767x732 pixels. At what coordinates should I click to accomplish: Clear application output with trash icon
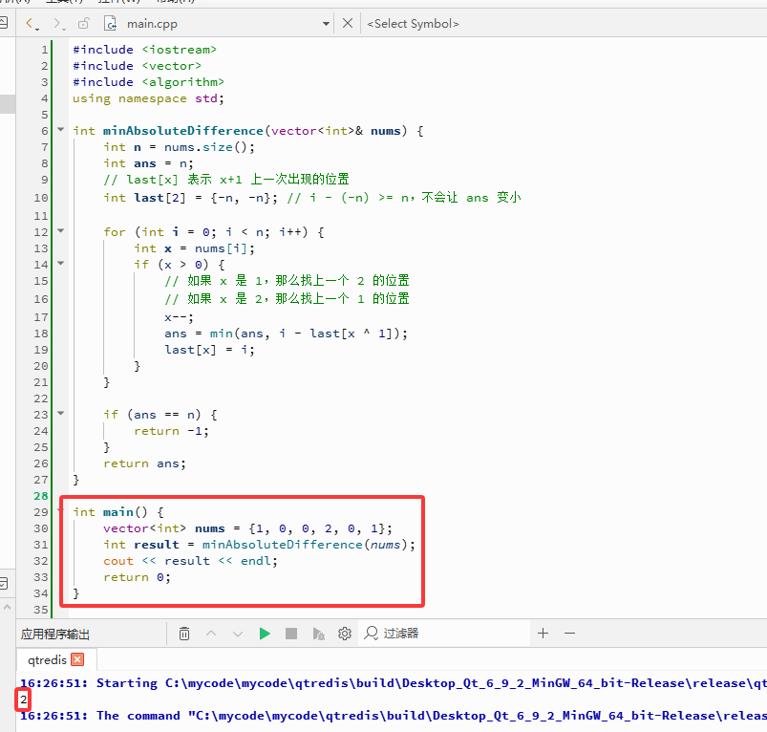coord(184,634)
